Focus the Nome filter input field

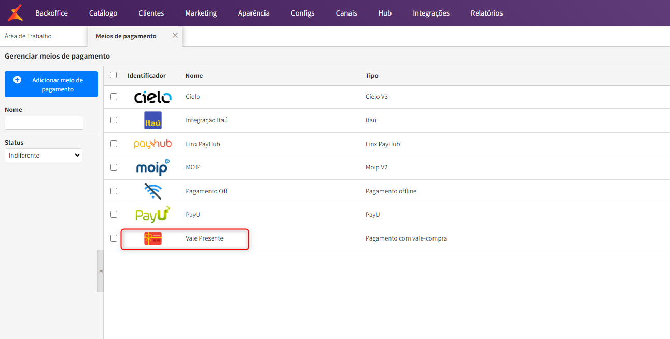tap(44, 122)
